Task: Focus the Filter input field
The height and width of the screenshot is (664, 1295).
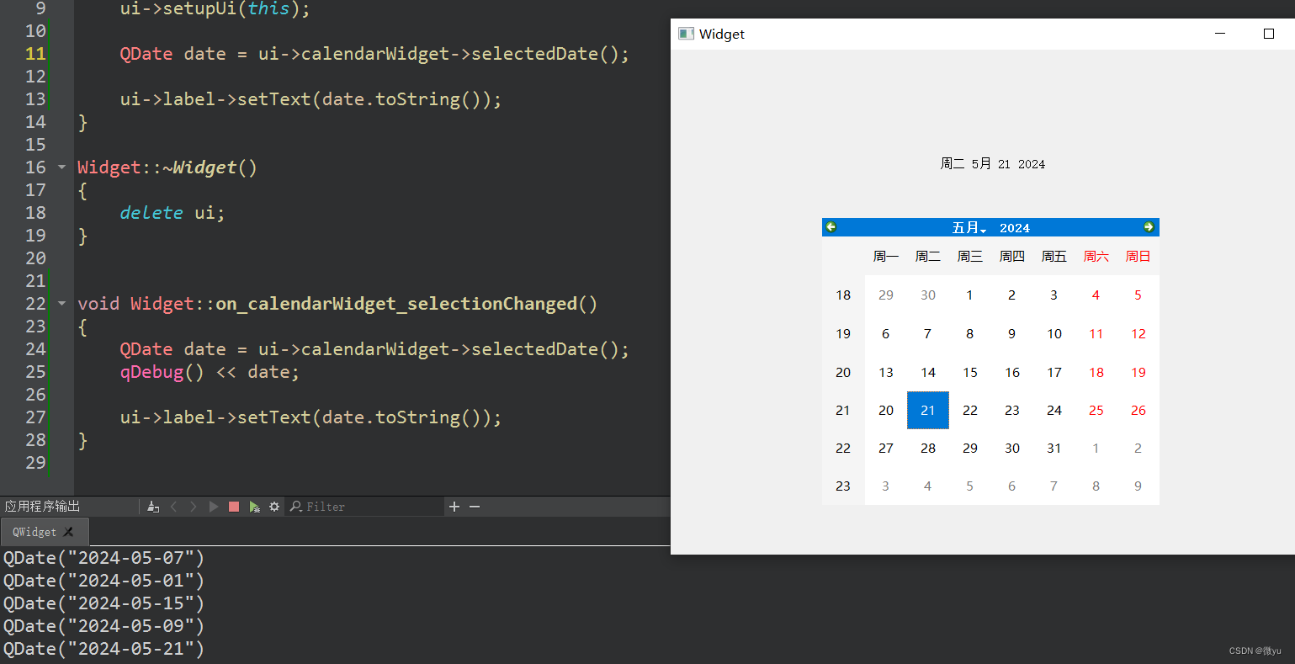Action: (366, 507)
